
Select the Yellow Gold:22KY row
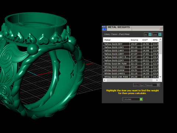tap(131, 60)
